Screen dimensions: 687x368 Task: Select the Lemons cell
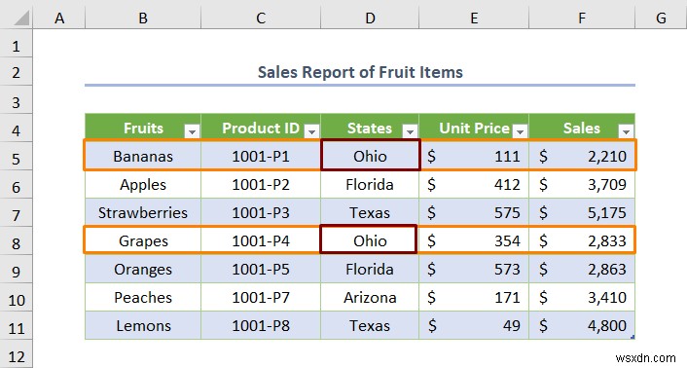(x=143, y=325)
